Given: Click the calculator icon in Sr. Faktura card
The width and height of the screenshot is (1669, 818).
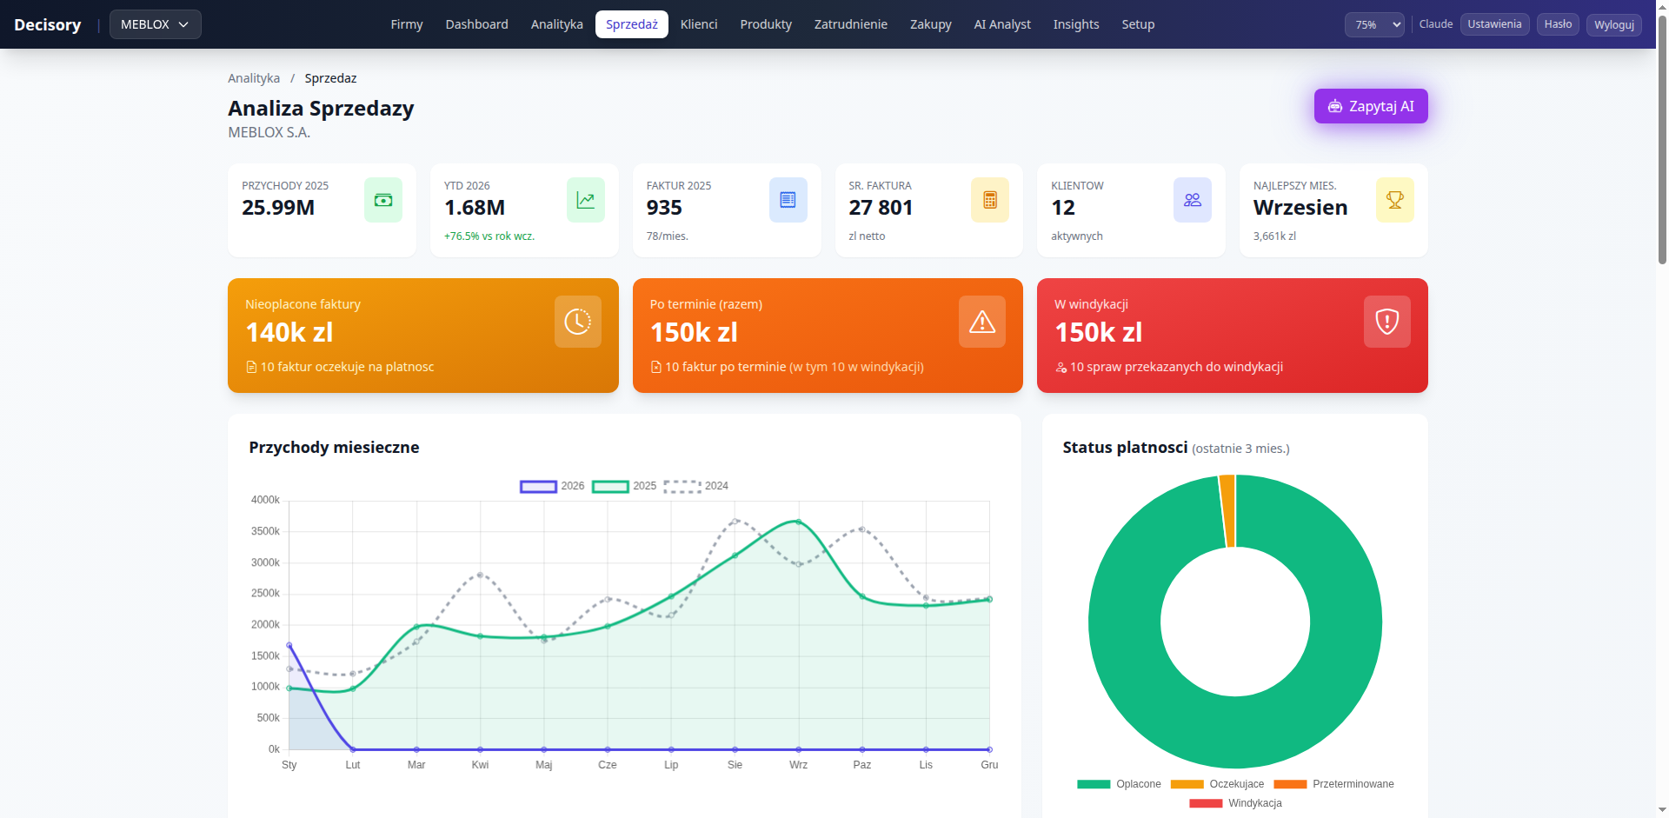Looking at the screenshot, I should [x=989, y=200].
